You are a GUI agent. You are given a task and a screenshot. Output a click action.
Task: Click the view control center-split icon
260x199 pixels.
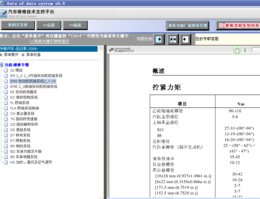pos(173,39)
